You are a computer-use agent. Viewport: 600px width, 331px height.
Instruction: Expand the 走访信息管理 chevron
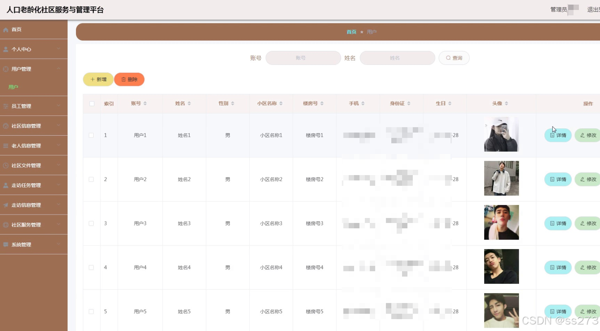pyautogui.click(x=59, y=205)
